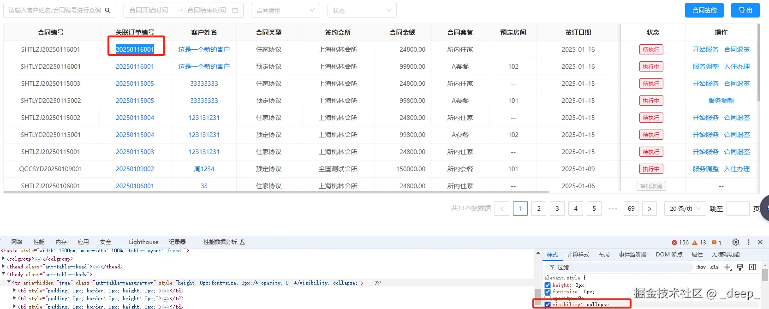Open the 记录器 tab
The width and height of the screenshot is (769, 309).
pyautogui.click(x=177, y=242)
